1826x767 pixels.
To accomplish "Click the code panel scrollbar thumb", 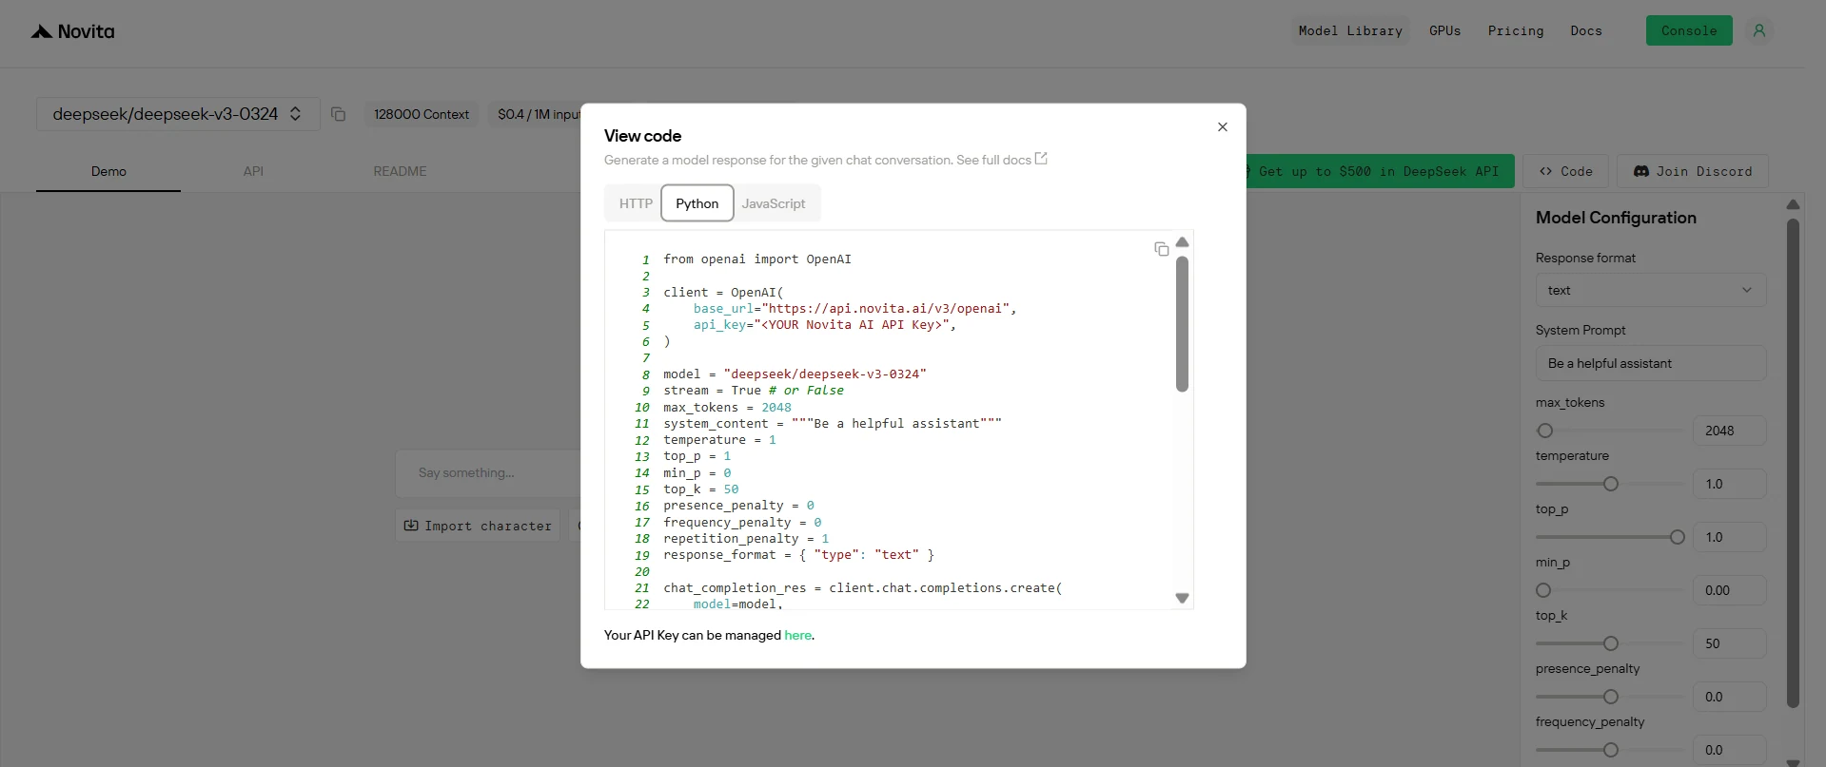I will point(1182,323).
